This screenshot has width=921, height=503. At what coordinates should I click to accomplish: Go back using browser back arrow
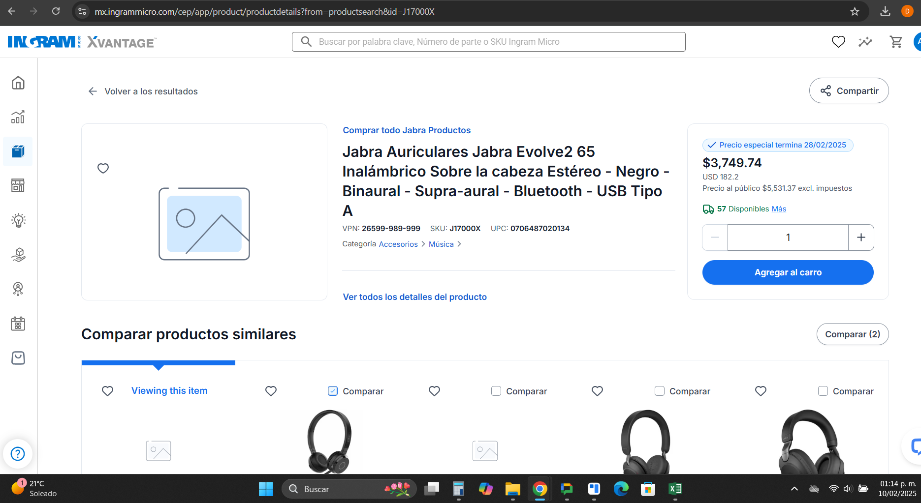(12, 11)
